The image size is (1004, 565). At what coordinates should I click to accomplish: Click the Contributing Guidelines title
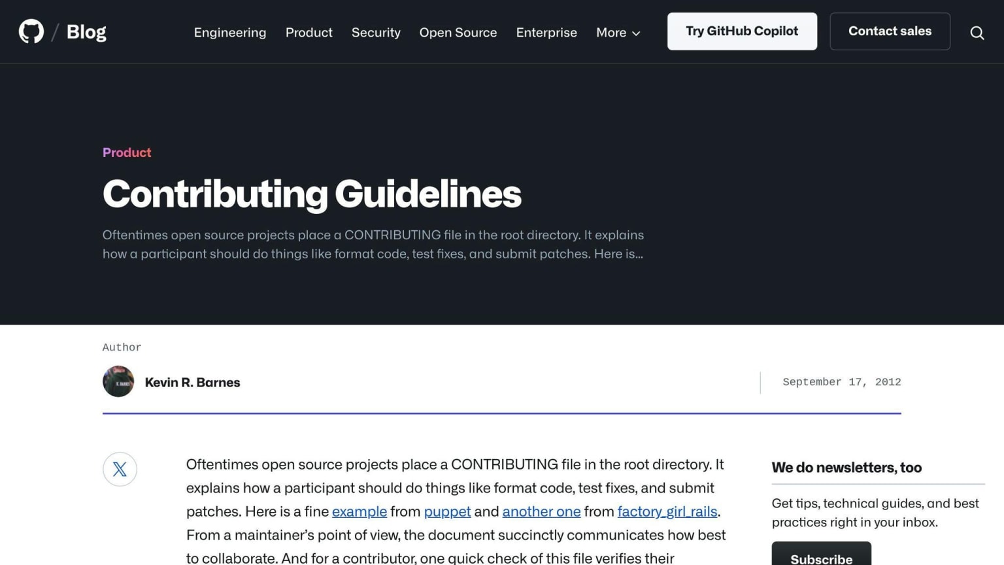point(312,194)
